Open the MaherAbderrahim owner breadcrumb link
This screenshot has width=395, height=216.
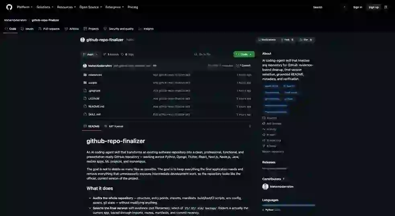(15, 20)
